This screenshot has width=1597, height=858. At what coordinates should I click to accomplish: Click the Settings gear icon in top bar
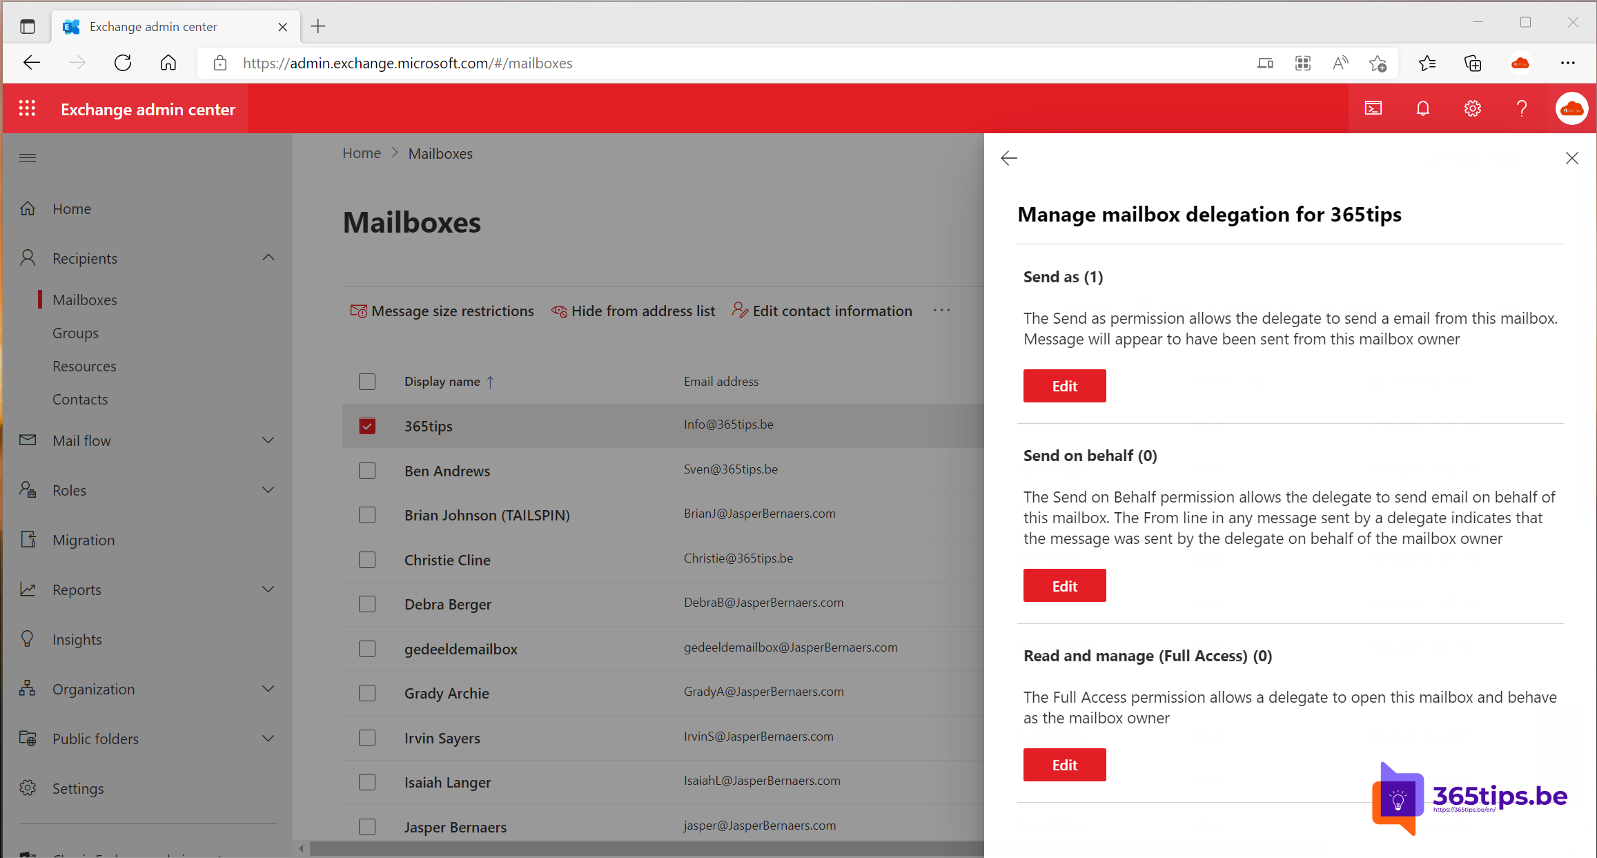click(1471, 109)
